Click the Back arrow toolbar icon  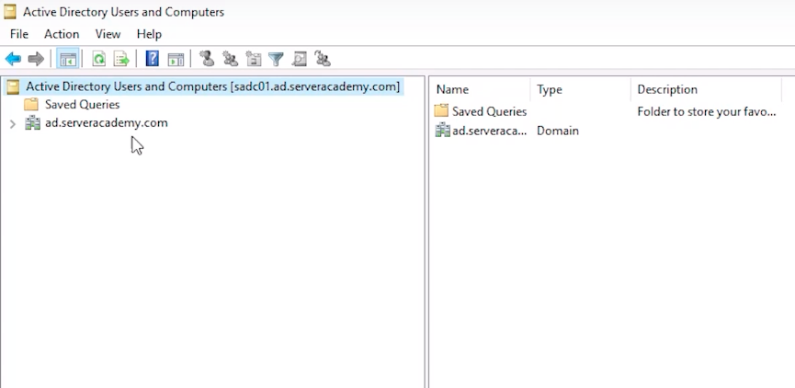pyautogui.click(x=13, y=59)
